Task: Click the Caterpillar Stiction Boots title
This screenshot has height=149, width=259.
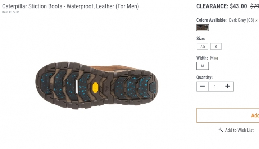Action: coord(71,6)
